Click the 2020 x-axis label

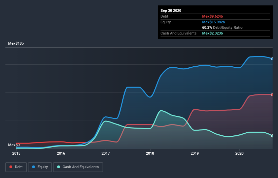(239, 153)
